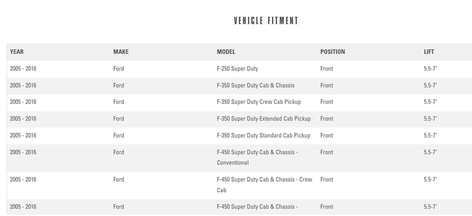This screenshot has width=472, height=216.
Task: Click the YEAR column header
Action: tap(17, 52)
